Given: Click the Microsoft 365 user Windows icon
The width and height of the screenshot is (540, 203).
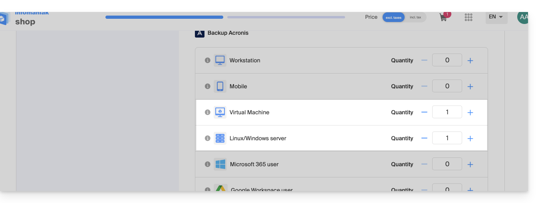Looking at the screenshot, I should coord(220,164).
